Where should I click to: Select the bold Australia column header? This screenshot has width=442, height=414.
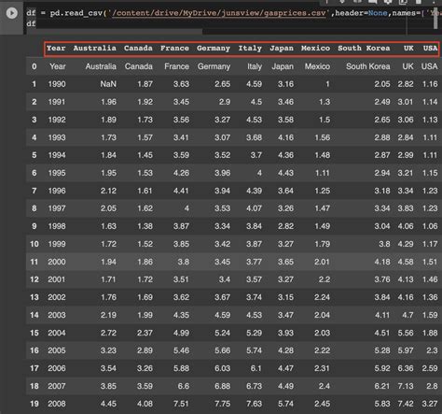pyautogui.click(x=95, y=49)
